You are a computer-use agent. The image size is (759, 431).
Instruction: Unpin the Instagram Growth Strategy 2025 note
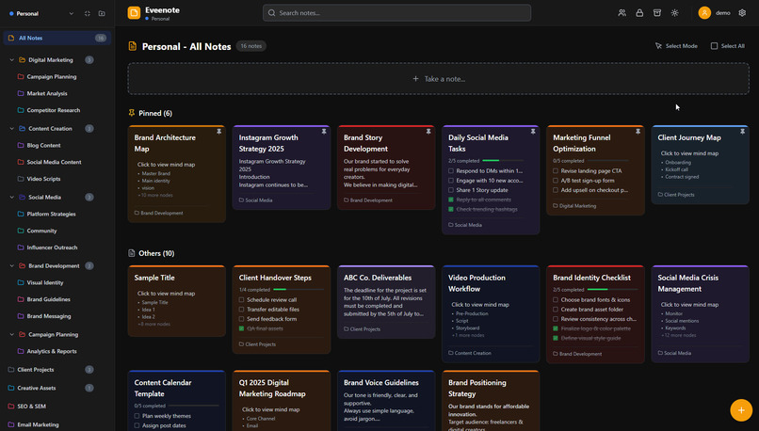[x=324, y=132]
